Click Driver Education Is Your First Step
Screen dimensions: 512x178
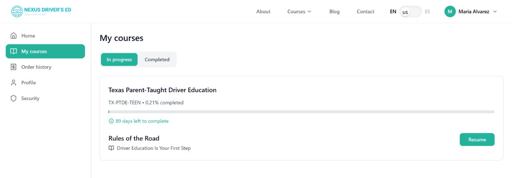[x=154, y=148]
